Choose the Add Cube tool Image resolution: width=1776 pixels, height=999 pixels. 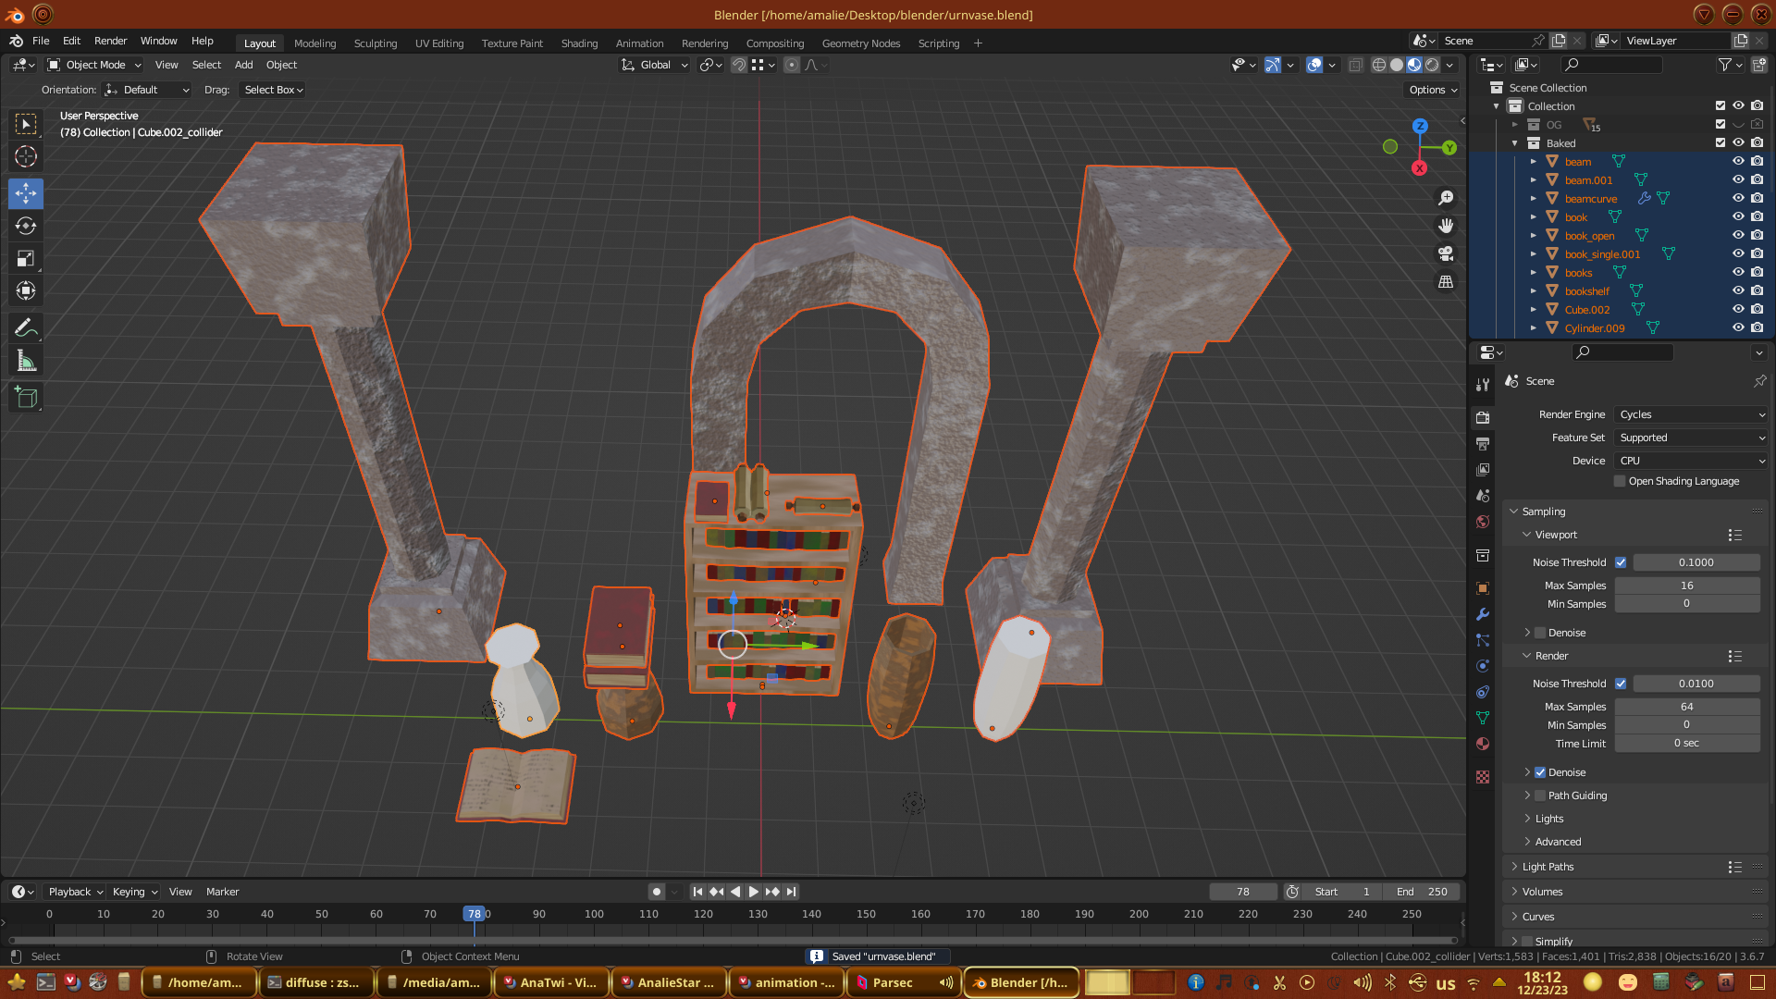point(26,399)
